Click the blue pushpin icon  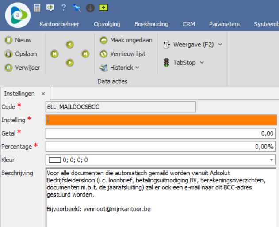[x=77, y=8]
